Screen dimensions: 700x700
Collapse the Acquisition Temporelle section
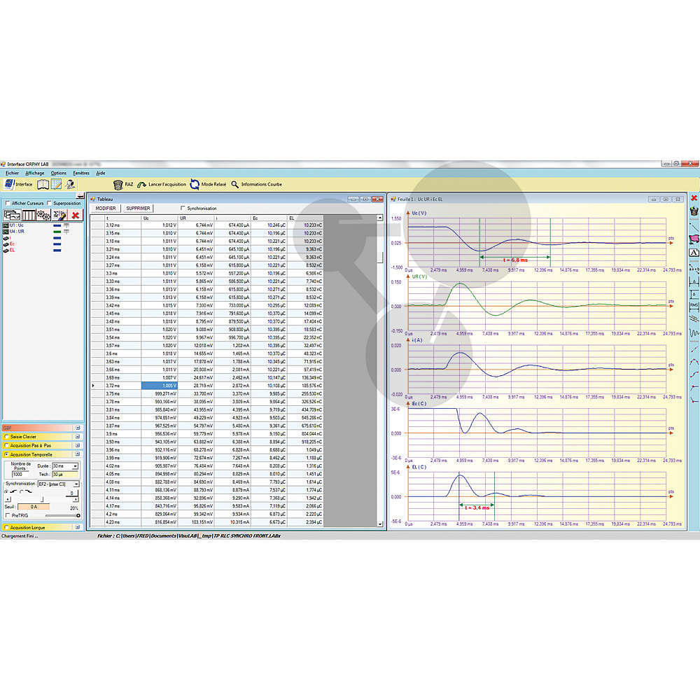tap(78, 454)
